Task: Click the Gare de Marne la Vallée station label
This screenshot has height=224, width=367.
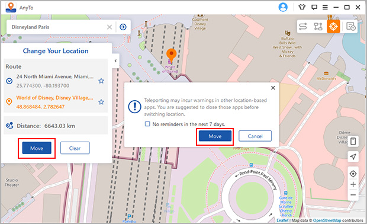Action: (x=286, y=206)
